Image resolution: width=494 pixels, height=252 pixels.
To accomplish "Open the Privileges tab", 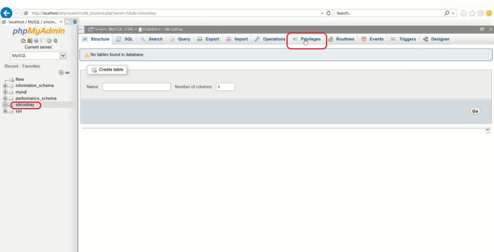I will pyautogui.click(x=307, y=40).
